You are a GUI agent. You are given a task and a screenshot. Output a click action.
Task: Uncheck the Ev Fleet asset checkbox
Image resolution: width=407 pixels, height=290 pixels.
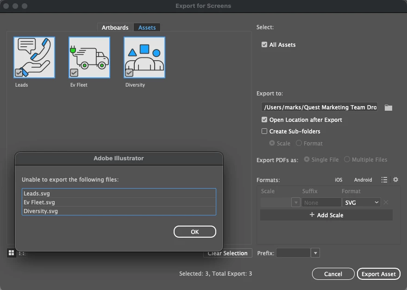[x=74, y=73]
